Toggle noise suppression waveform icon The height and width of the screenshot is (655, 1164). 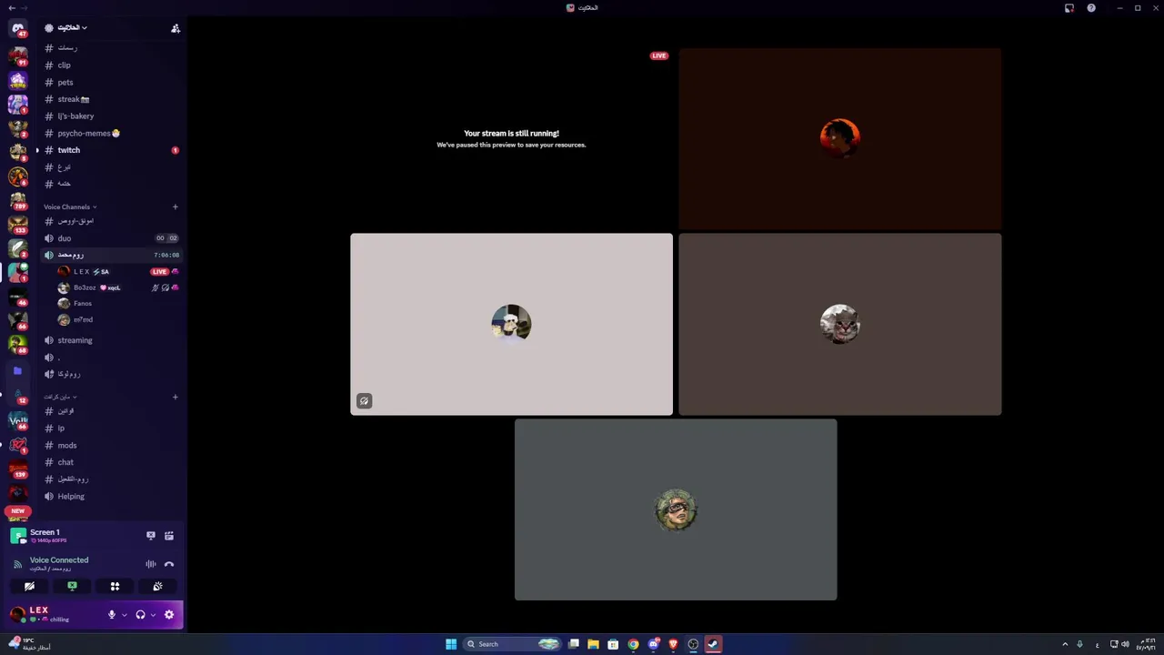(151, 564)
